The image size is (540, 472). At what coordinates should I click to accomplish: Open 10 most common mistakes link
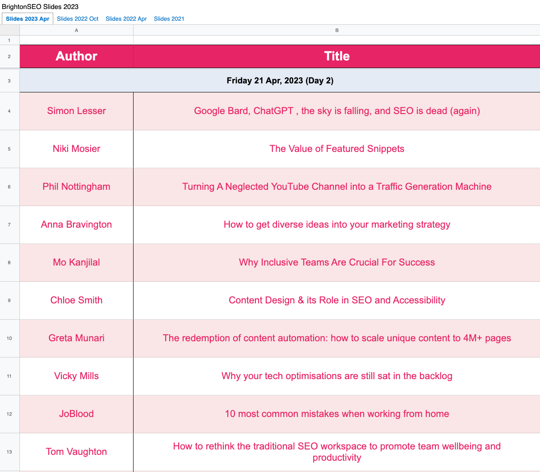coord(337,414)
